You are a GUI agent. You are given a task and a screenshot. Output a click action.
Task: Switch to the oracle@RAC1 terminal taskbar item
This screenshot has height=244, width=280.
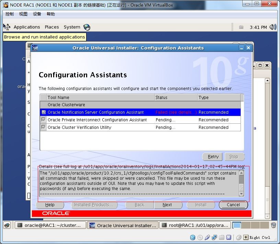(50, 225)
